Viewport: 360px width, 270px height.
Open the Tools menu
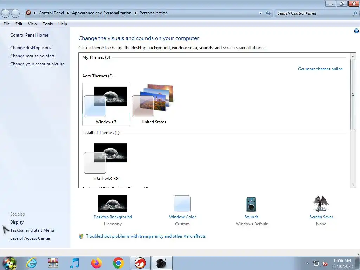pyautogui.click(x=47, y=24)
